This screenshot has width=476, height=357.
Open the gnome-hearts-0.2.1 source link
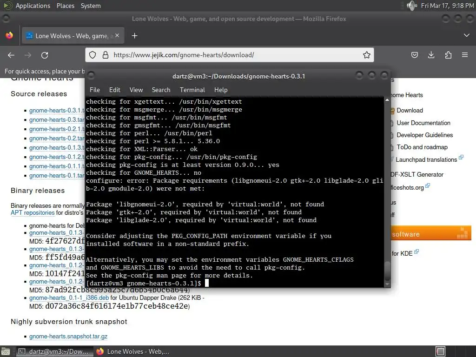click(x=57, y=129)
